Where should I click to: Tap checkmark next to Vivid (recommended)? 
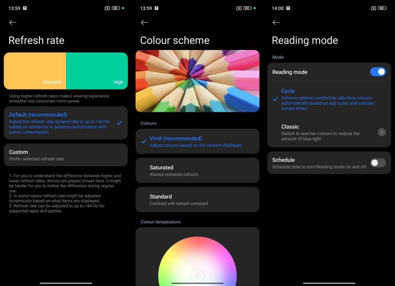(144, 141)
